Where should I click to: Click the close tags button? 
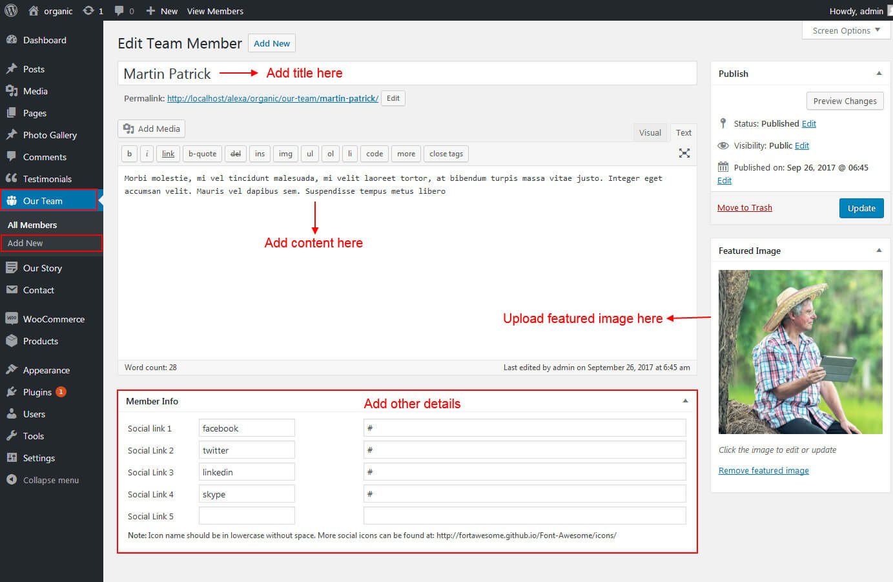point(446,154)
